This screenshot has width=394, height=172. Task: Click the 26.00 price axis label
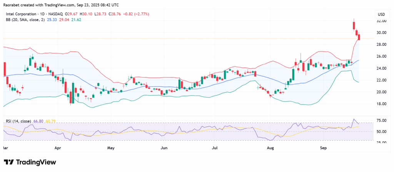[x=381, y=56]
